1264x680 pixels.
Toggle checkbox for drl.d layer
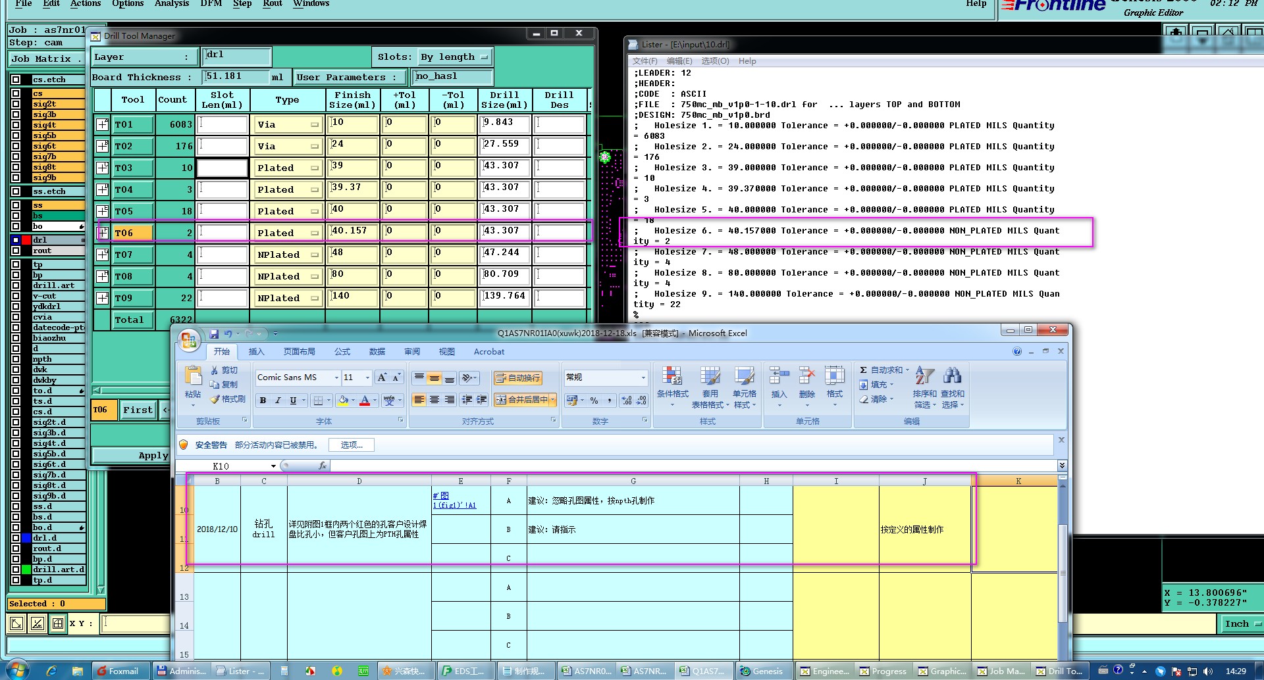[16, 538]
